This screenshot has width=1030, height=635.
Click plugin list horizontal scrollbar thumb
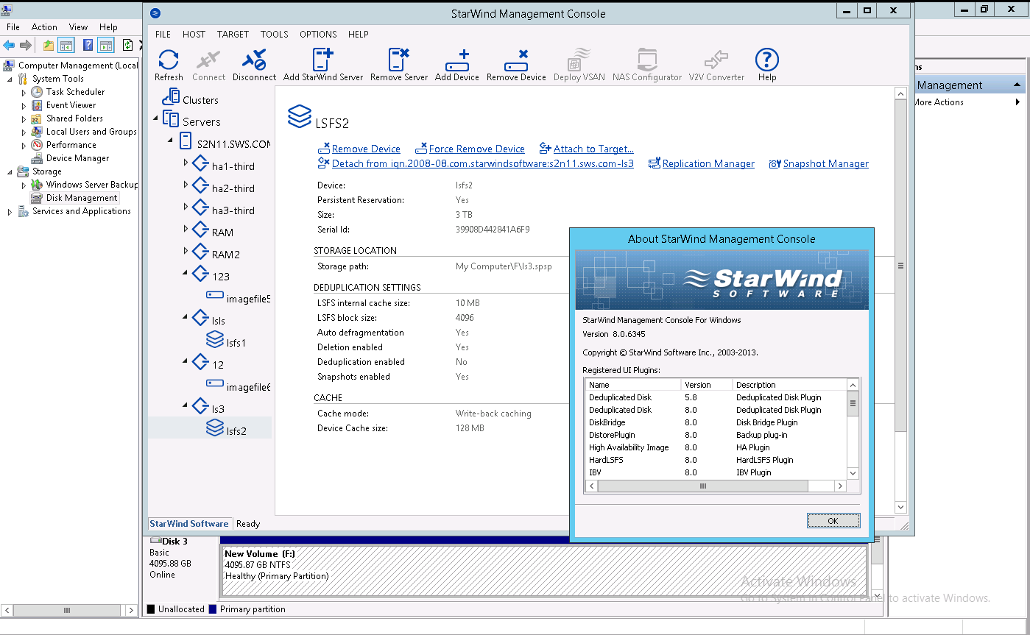[702, 486]
